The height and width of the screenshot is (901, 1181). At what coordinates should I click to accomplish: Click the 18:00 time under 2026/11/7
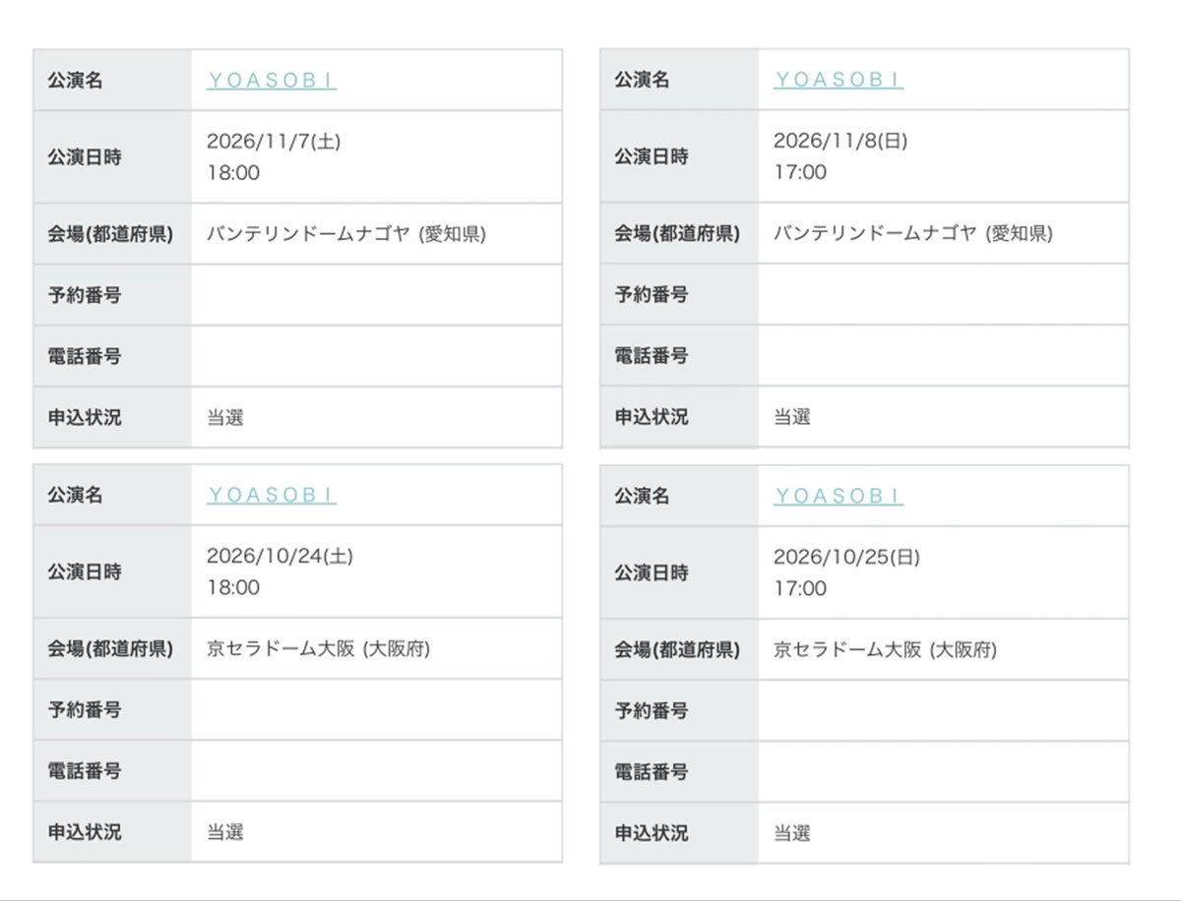[x=233, y=173]
